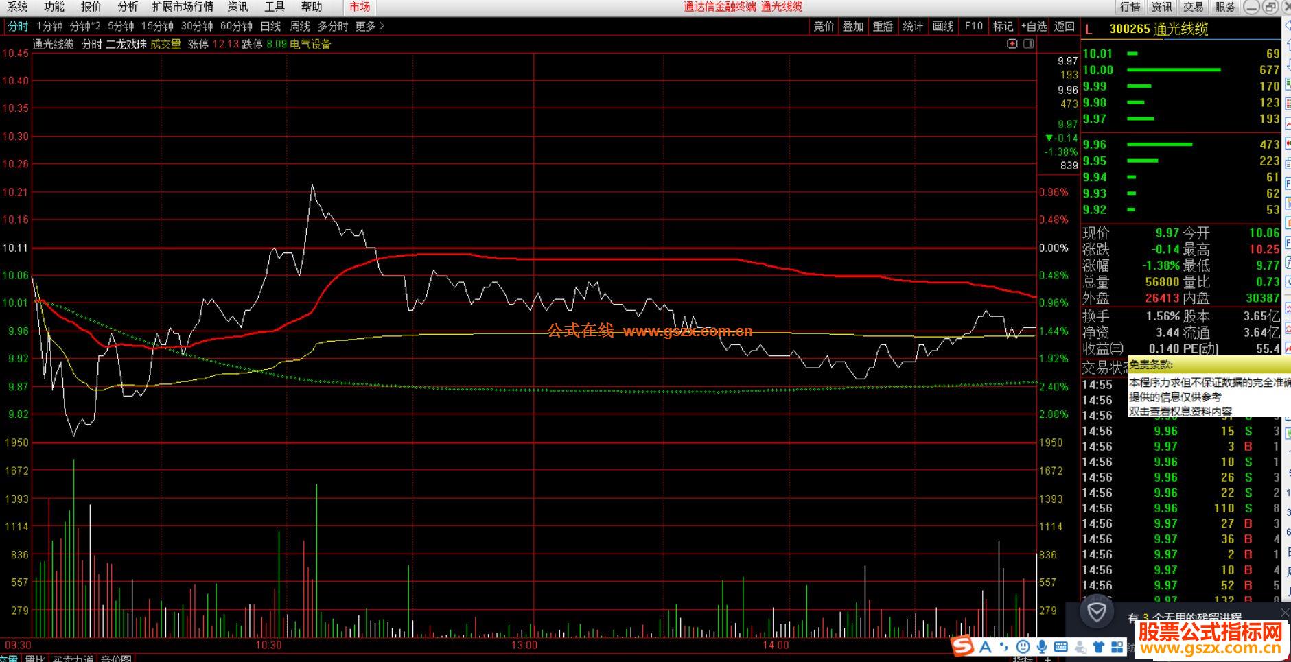1291x662 pixels.
Task: Open the 工具 menu
Action: 275,7
